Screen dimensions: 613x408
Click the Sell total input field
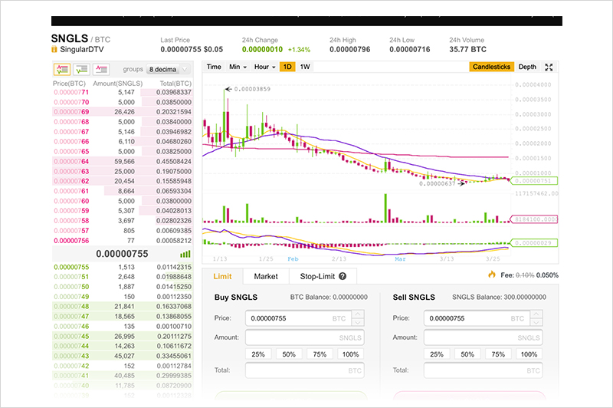click(x=484, y=370)
